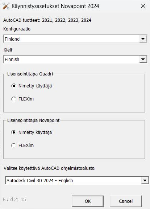
Task: Open the AutoCAD ohjelmistoalusta dropdown arrow
Action: pos(145,180)
